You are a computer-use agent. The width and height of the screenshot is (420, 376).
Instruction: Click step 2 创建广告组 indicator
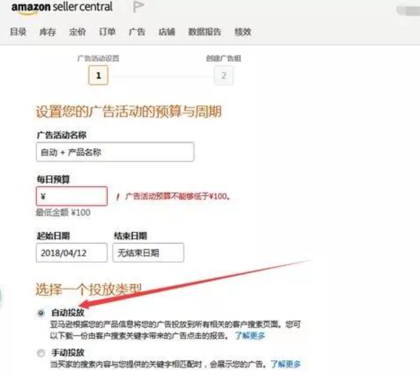(223, 75)
